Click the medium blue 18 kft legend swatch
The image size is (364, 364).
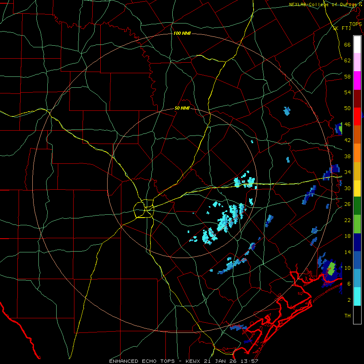tap(357, 260)
